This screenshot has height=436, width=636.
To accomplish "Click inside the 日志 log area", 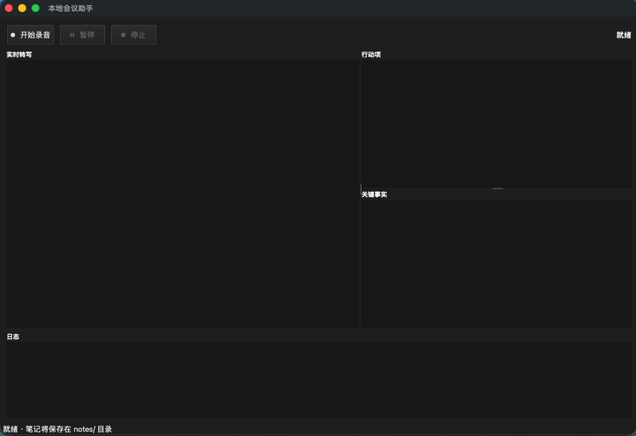I will tap(319, 380).
